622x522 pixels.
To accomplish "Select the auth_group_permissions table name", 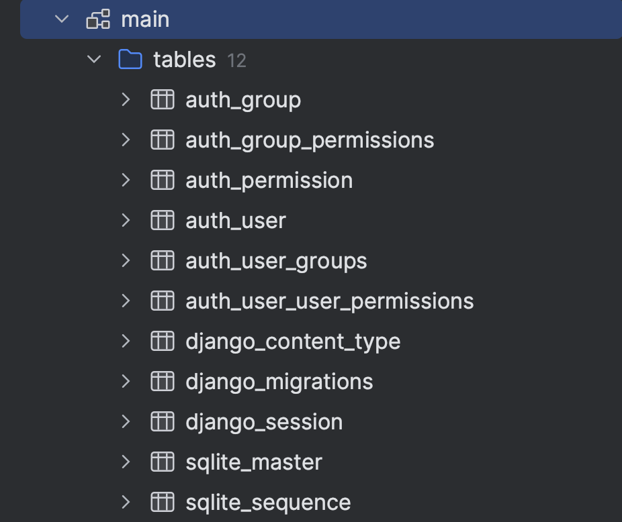I will click(x=310, y=140).
